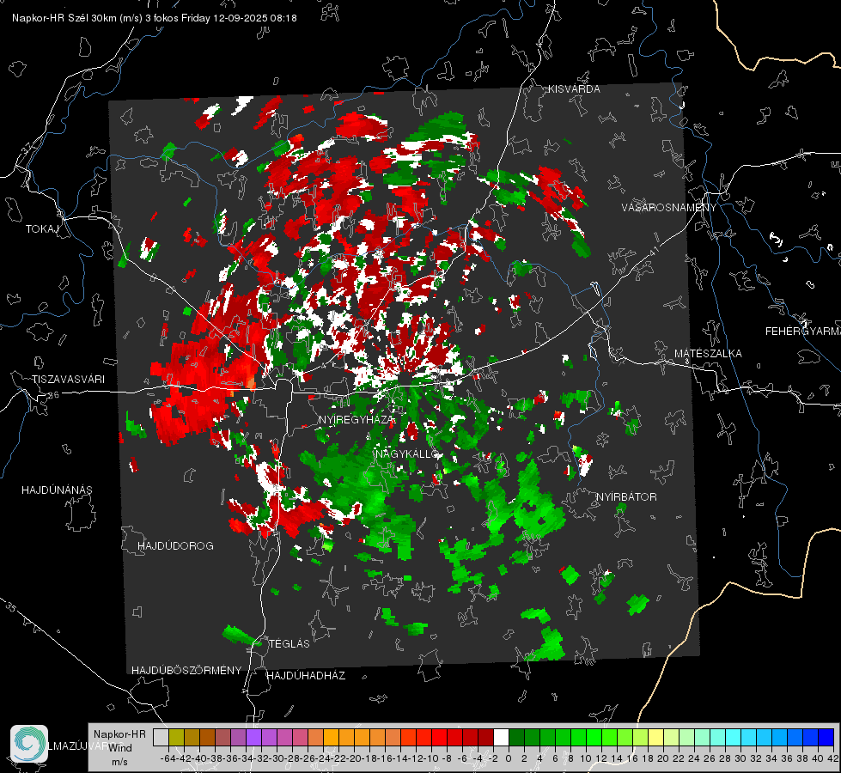841x773 pixels.
Task: Click the 42 value ending the legend scale
Action: click(833, 758)
